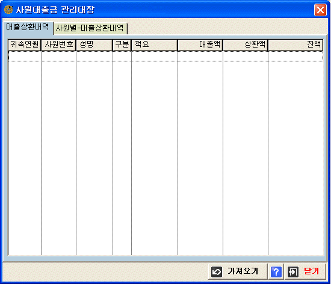331x284 pixels.
Task: Click the application icon in title bar
Action: pos(8,10)
